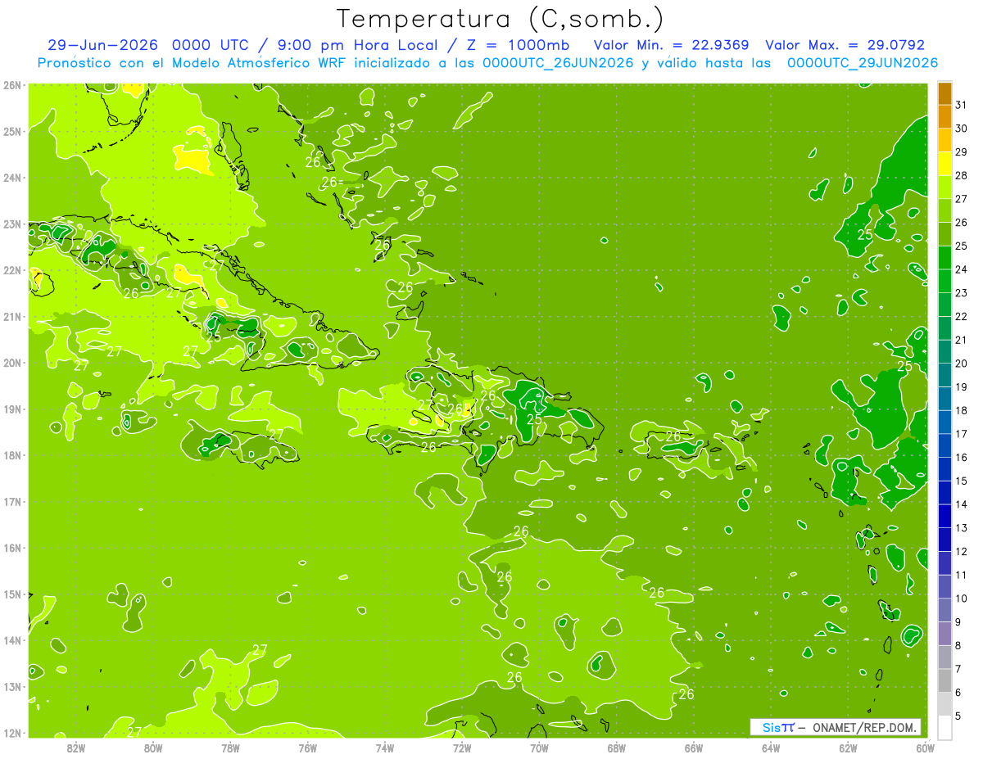Click longitude label 80W

coord(153,748)
